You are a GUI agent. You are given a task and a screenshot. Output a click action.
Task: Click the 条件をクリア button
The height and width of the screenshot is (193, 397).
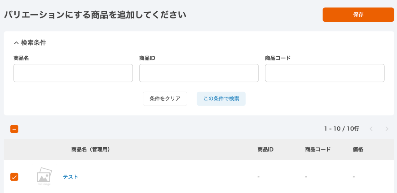[165, 99]
